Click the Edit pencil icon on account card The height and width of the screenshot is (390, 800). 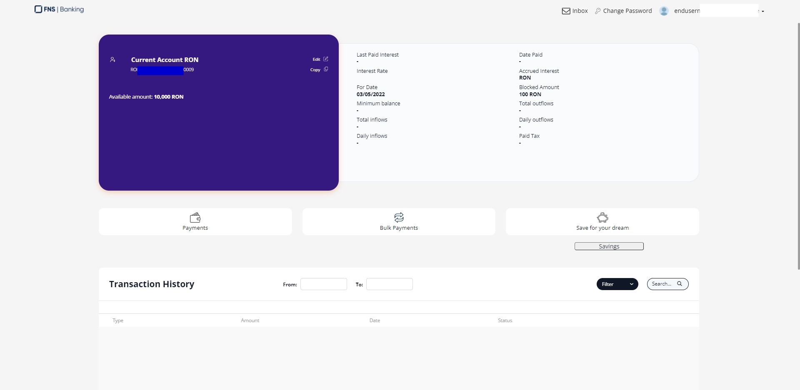pyautogui.click(x=326, y=59)
